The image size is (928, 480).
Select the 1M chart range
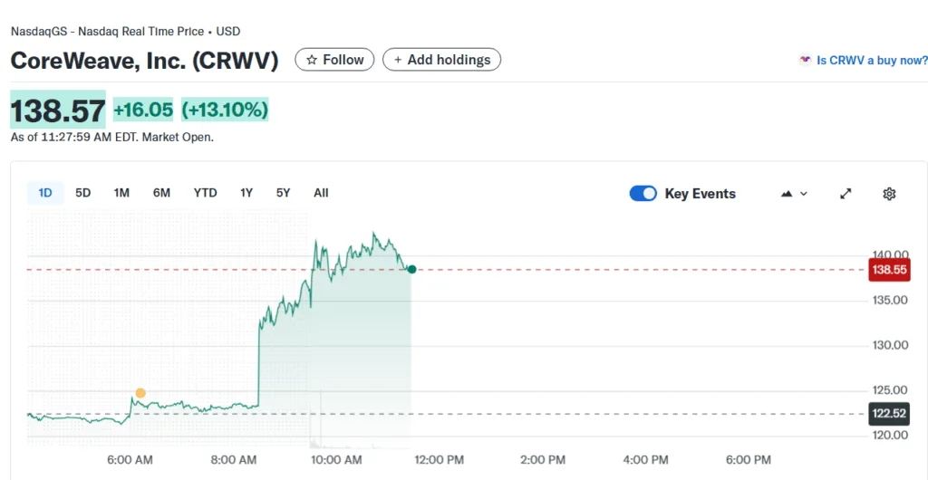click(x=121, y=193)
